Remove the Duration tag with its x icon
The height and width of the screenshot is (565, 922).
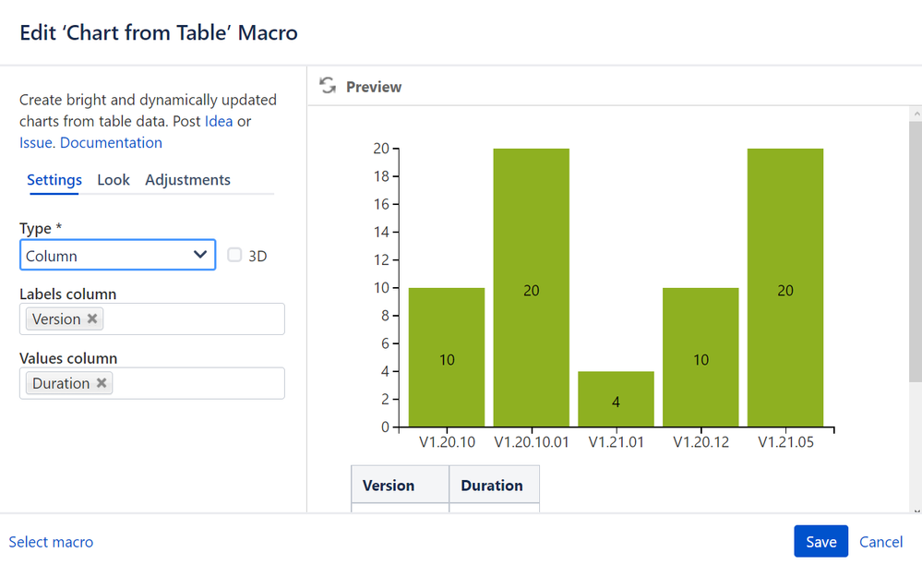102,383
